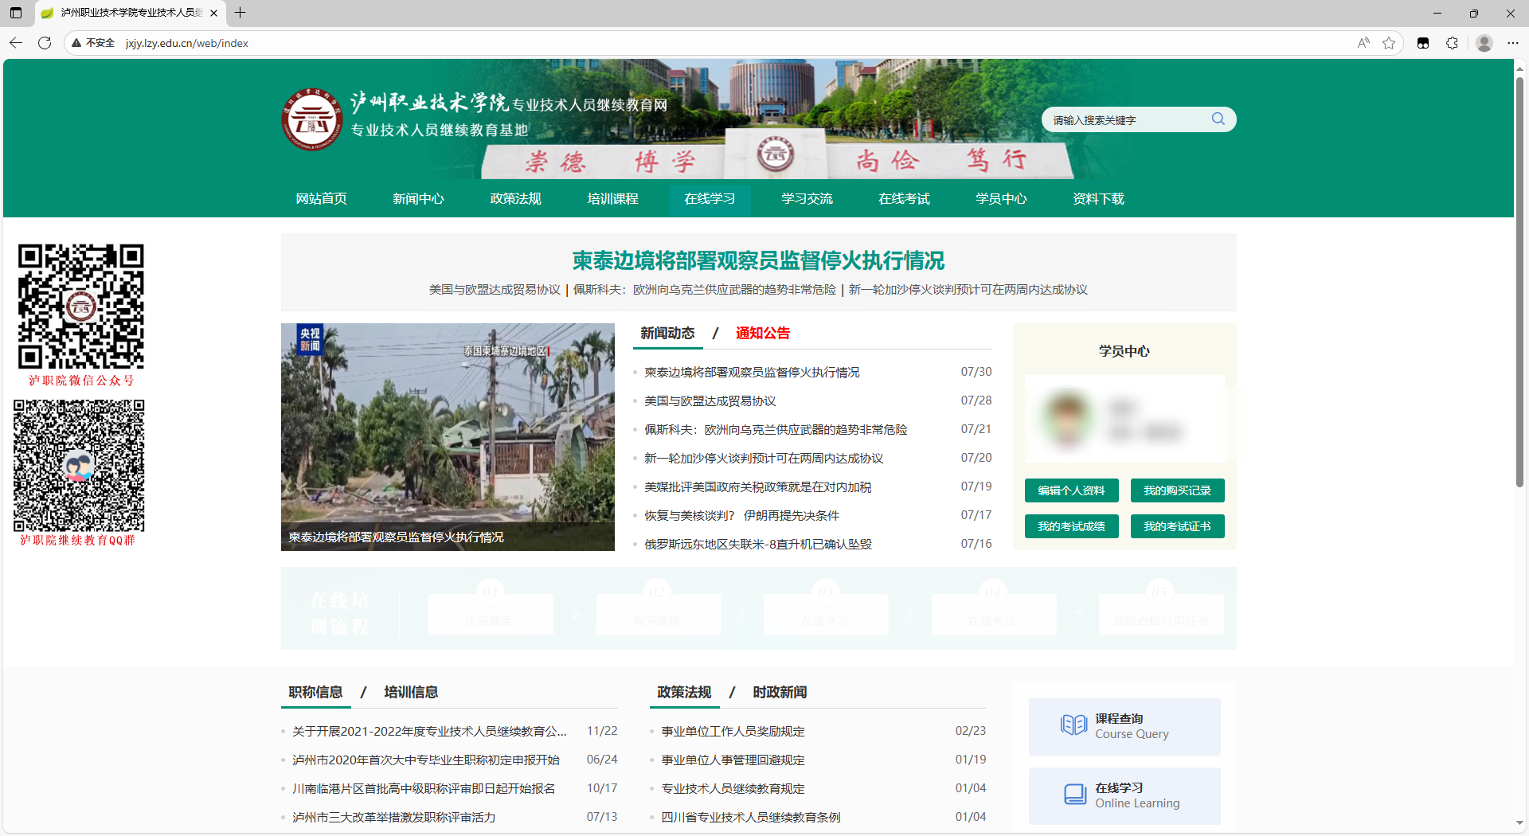Focus the search keyword input field
The height and width of the screenshot is (836, 1529).
click(x=1127, y=120)
